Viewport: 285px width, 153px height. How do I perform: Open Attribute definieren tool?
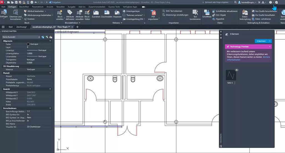(70, 15)
